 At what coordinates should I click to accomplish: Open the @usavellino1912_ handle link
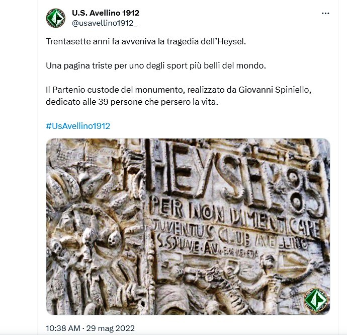tap(105, 23)
